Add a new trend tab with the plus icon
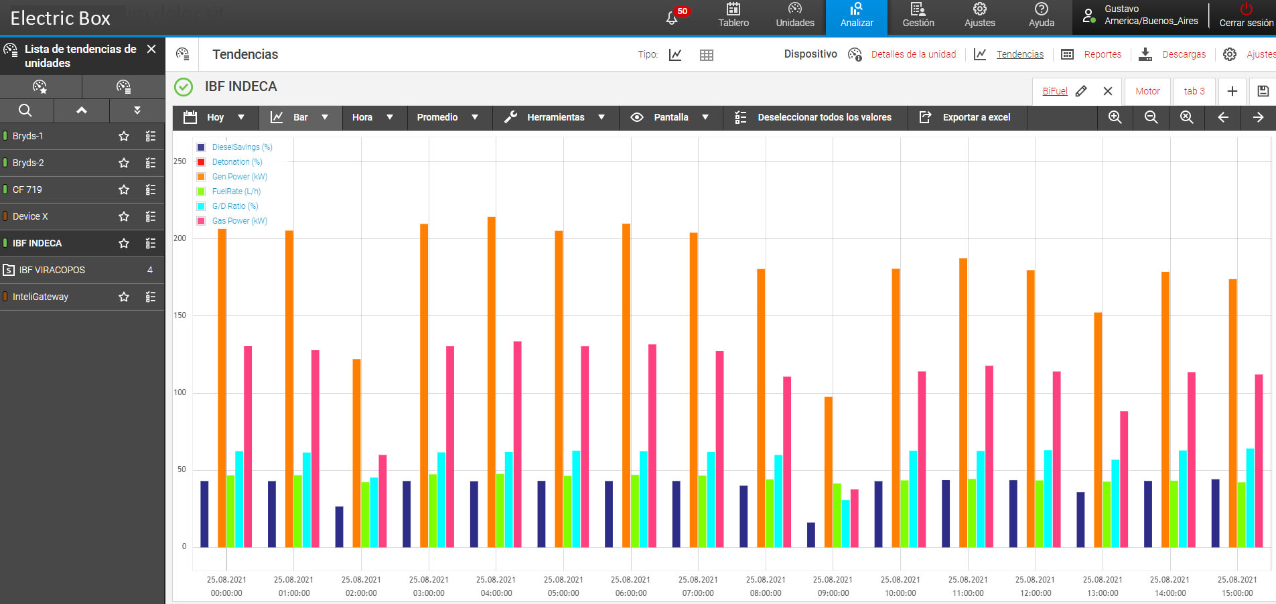 coord(1232,91)
